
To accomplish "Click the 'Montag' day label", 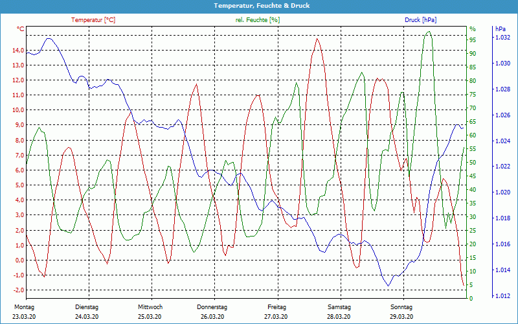I will pos(24,307).
